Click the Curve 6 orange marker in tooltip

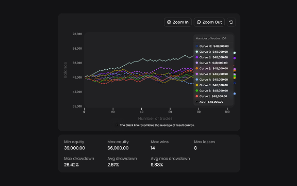(x=197, y=68)
